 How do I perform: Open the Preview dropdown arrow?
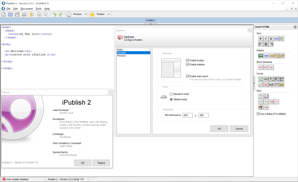coord(86,14)
